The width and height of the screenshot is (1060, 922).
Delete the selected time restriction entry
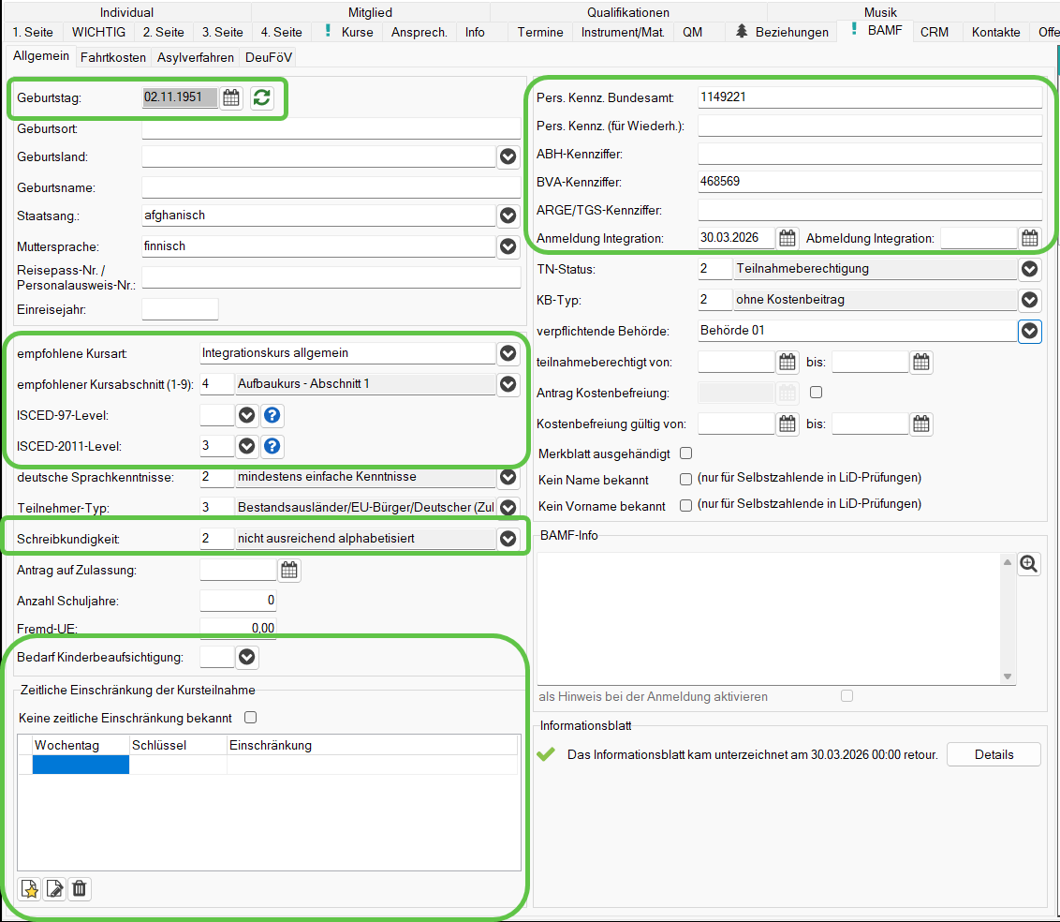[x=80, y=889]
